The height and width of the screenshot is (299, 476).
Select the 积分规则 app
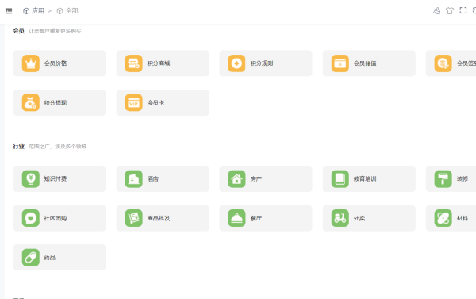pyautogui.click(x=266, y=63)
